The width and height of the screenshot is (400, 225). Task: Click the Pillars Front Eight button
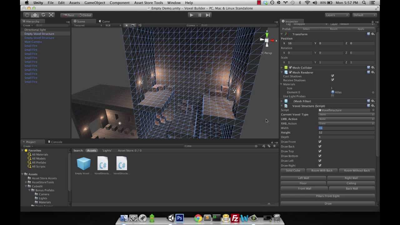(327, 196)
